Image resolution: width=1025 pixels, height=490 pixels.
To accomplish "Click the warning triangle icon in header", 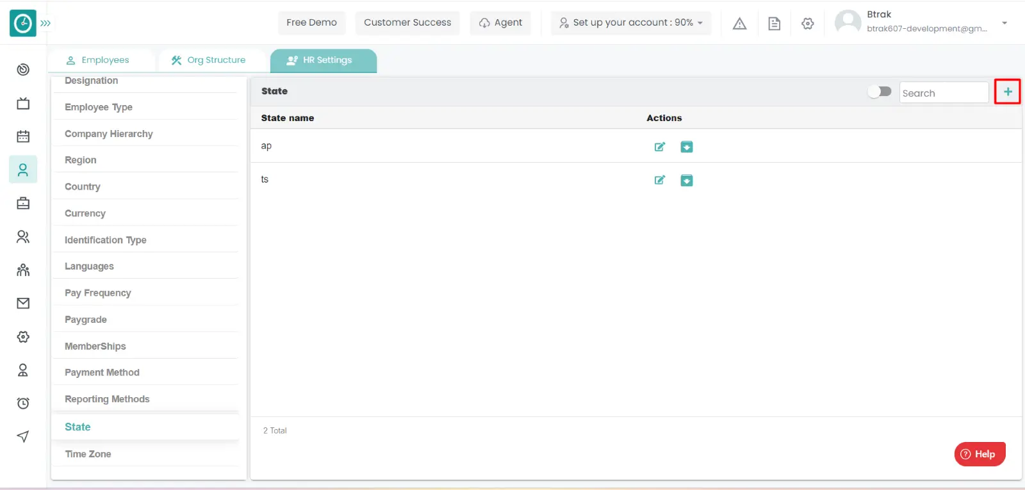I will [x=739, y=24].
